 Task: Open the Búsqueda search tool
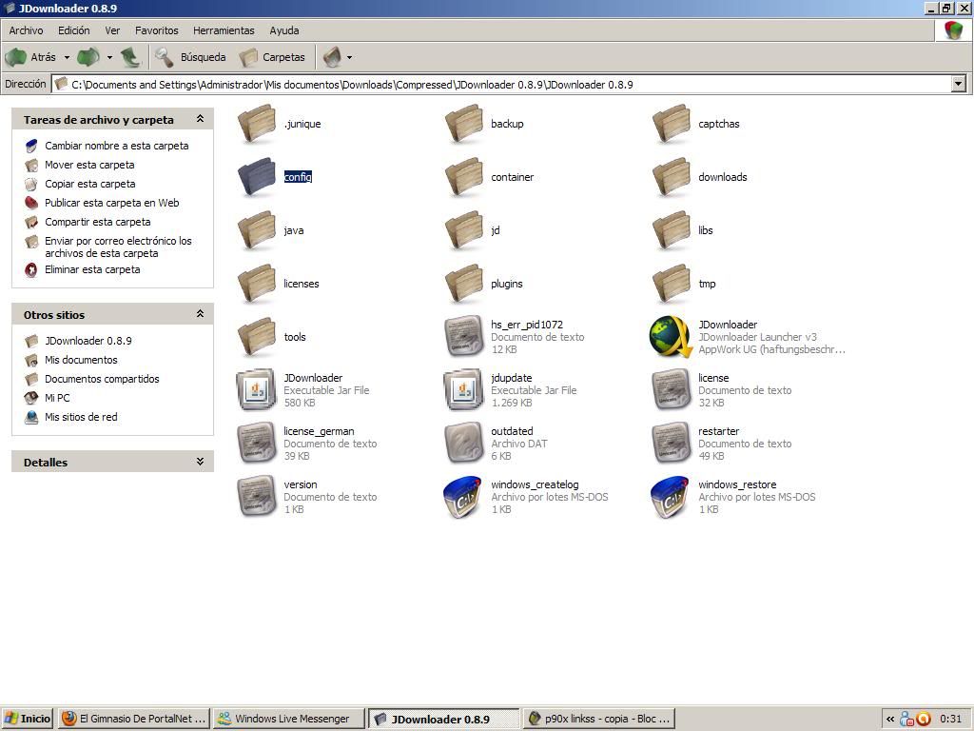pos(190,57)
